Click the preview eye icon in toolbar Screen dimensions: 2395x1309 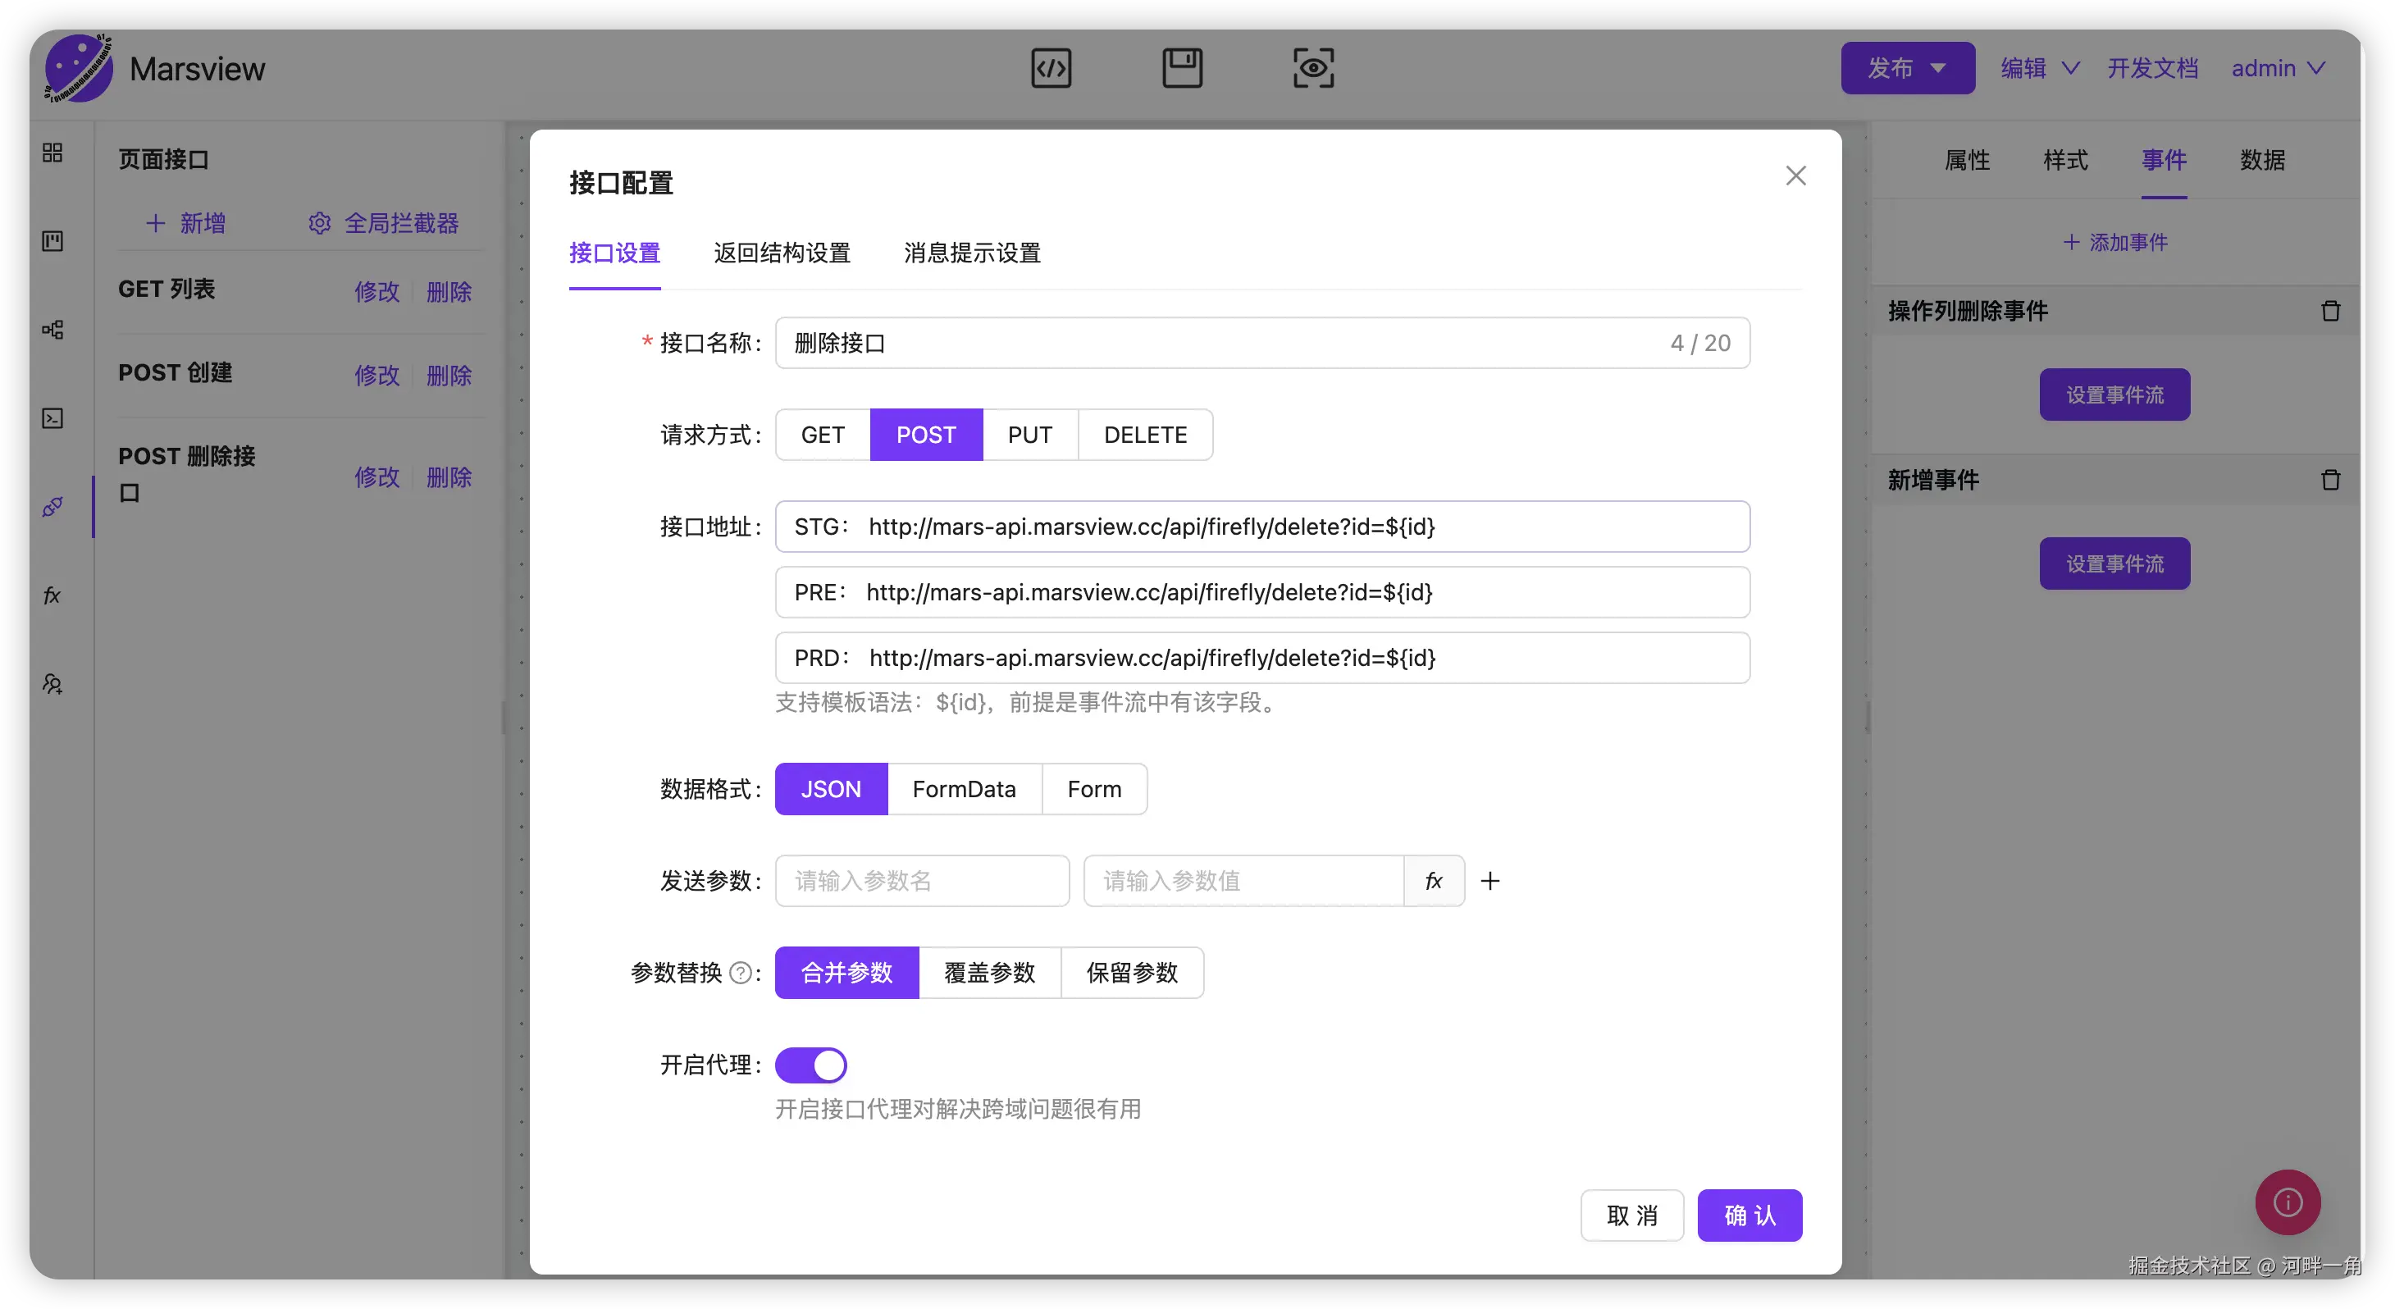click(1313, 69)
